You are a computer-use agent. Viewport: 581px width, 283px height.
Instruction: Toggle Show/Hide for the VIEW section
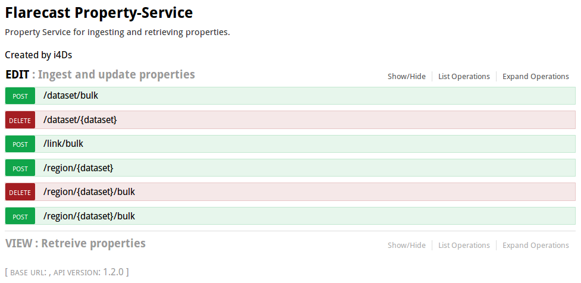click(407, 245)
